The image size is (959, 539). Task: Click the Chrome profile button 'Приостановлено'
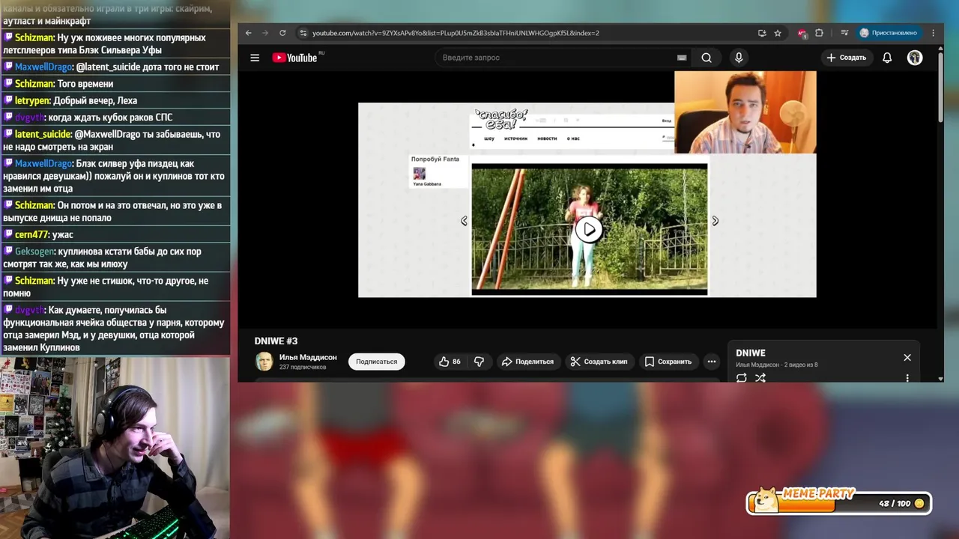pos(889,33)
